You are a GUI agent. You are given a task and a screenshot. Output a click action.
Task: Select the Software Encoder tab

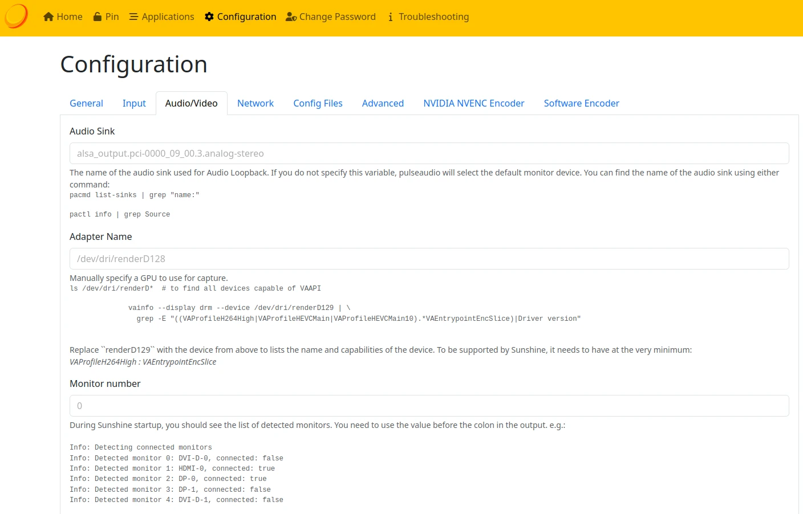[x=581, y=103]
